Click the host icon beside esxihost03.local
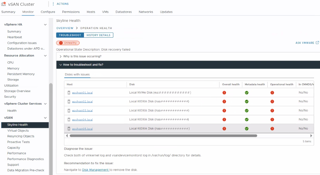The width and height of the screenshot is (320, 175). click(x=69, y=111)
